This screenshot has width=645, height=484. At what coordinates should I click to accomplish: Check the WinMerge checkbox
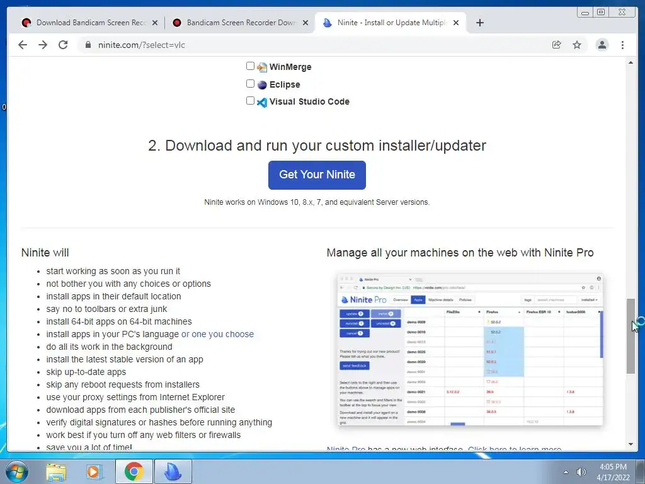250,66
